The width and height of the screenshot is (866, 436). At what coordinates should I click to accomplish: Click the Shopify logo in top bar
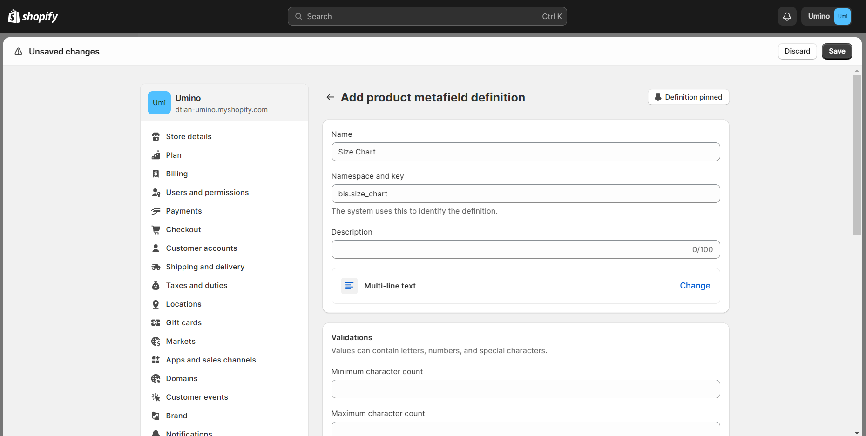click(33, 16)
